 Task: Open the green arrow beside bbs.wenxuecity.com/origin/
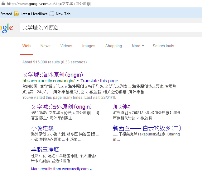coord(78,80)
